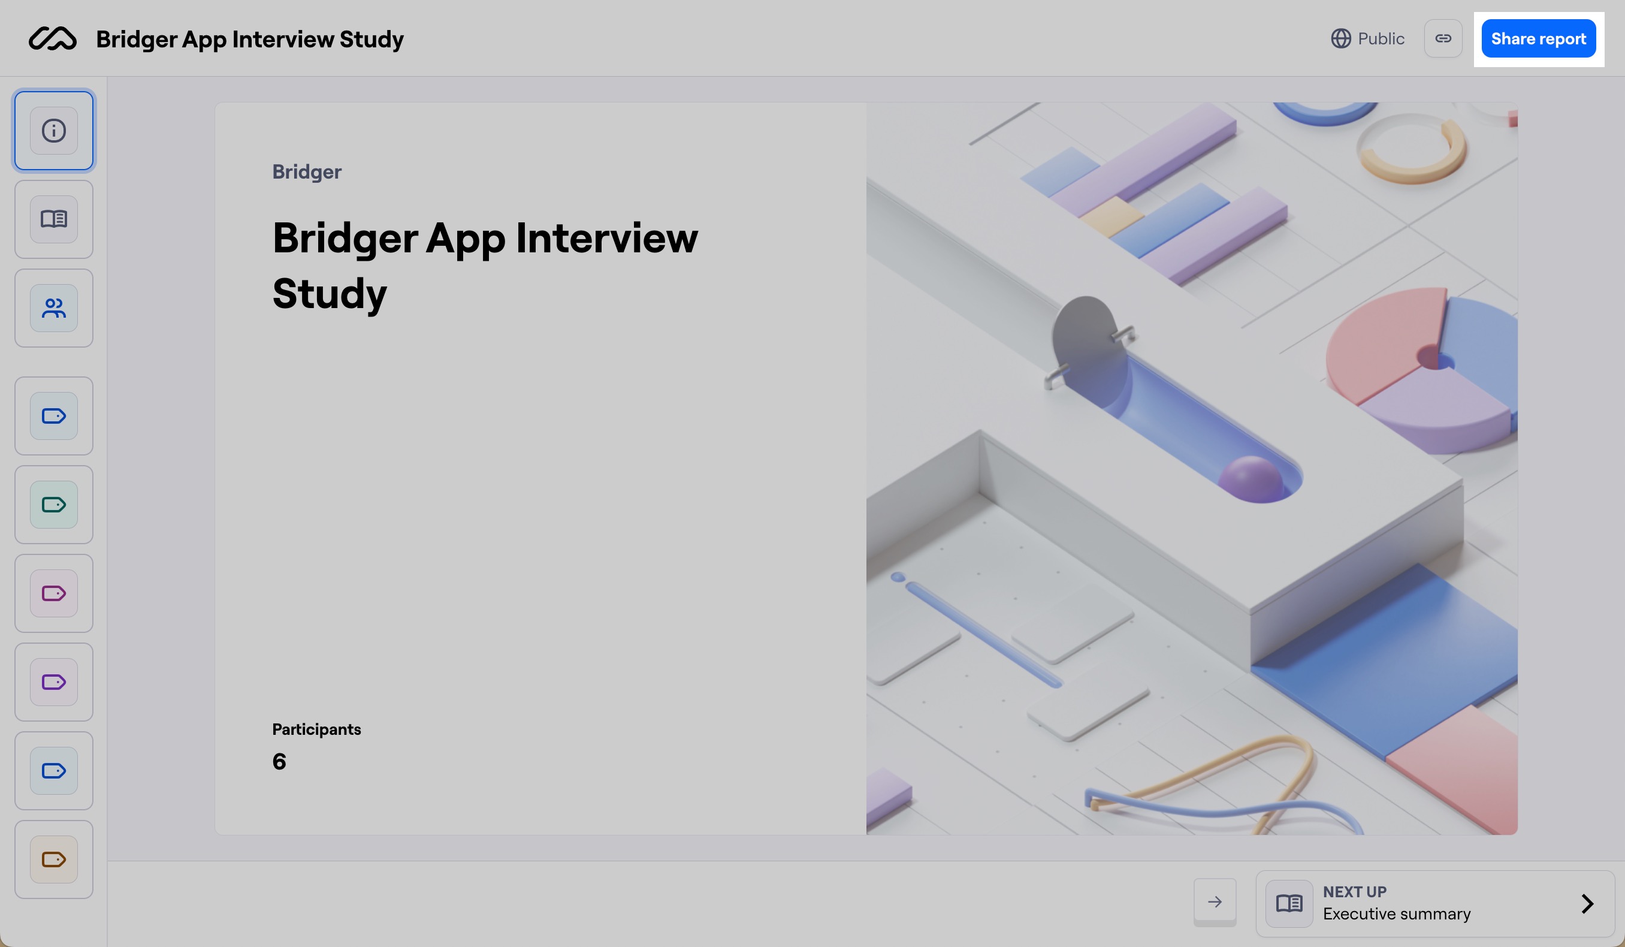The height and width of the screenshot is (947, 1625).
Task: Click the book icon in Next Up card
Action: (1288, 903)
